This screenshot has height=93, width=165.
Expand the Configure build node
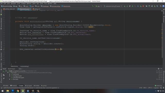coord(10,76)
